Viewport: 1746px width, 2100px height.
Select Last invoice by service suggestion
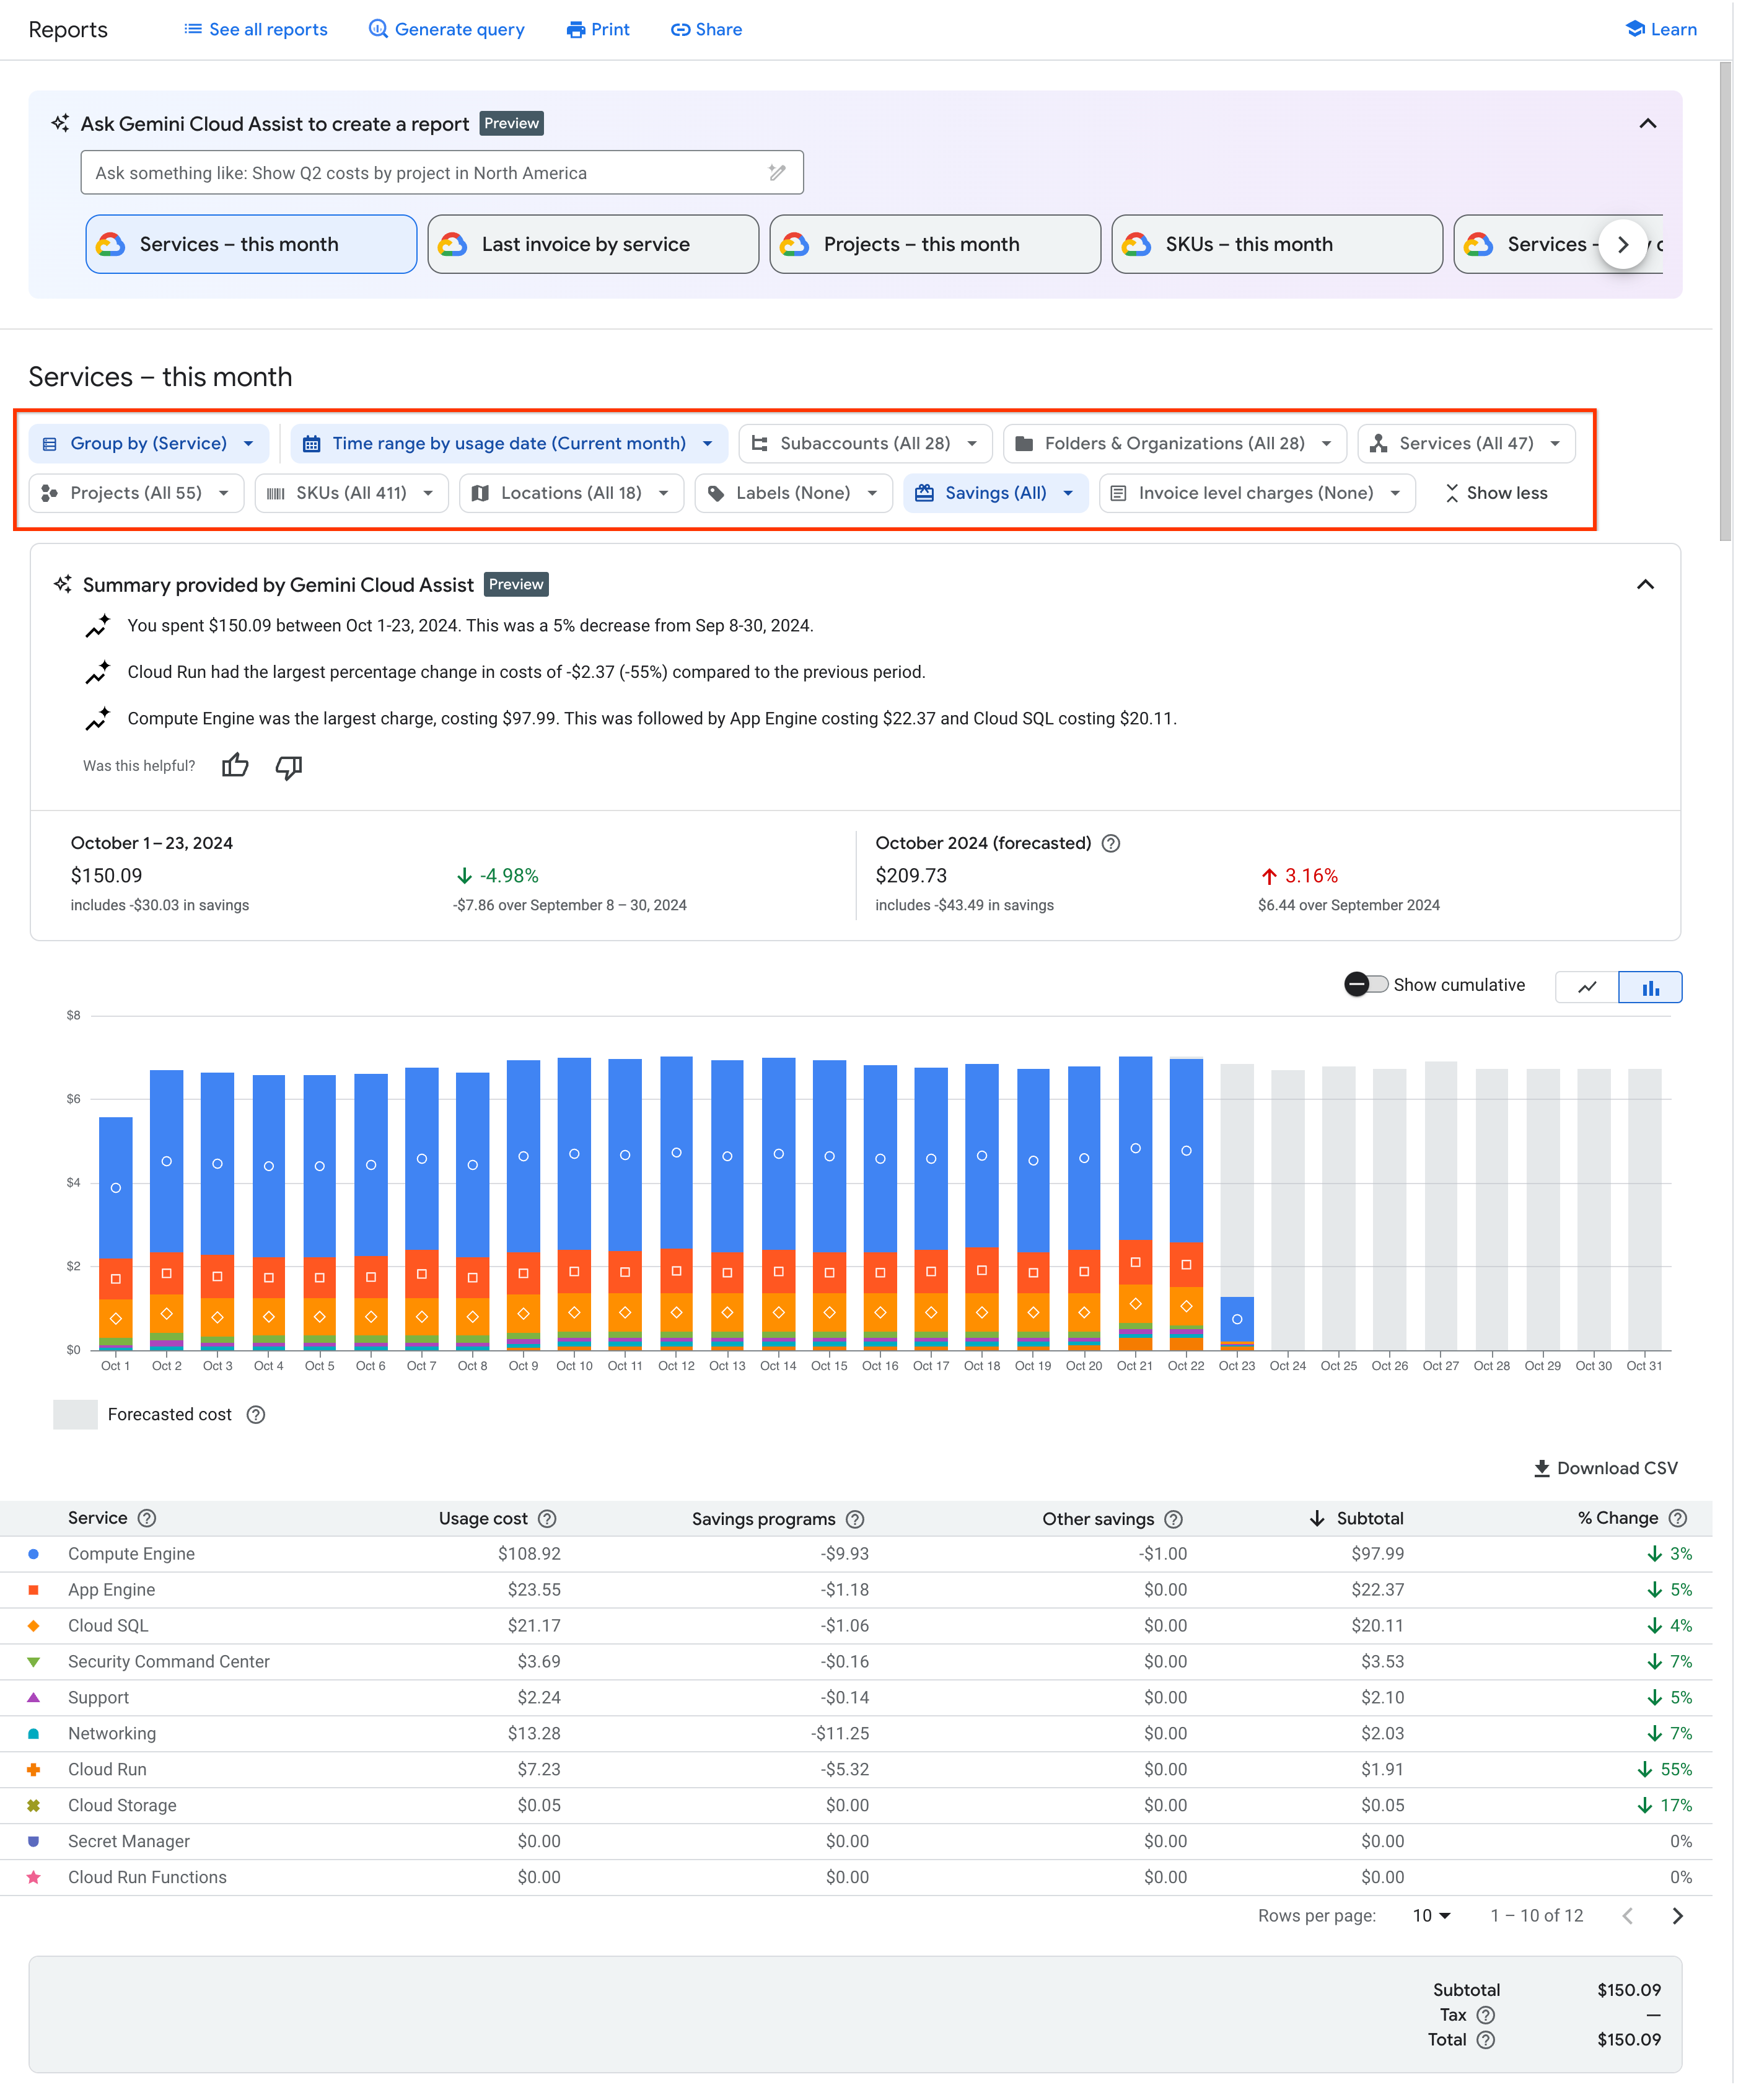(x=592, y=244)
